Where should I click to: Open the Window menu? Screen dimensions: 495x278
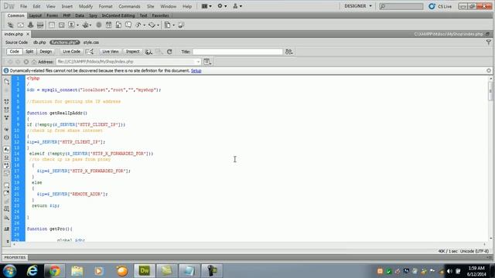[x=169, y=6]
